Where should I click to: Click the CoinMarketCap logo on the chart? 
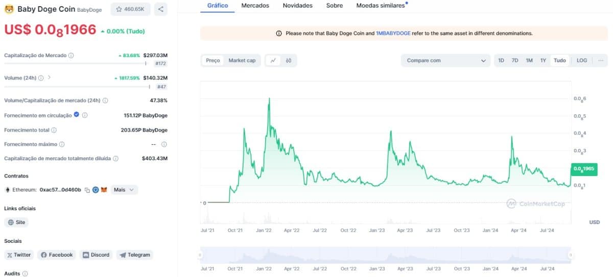[x=536, y=204]
